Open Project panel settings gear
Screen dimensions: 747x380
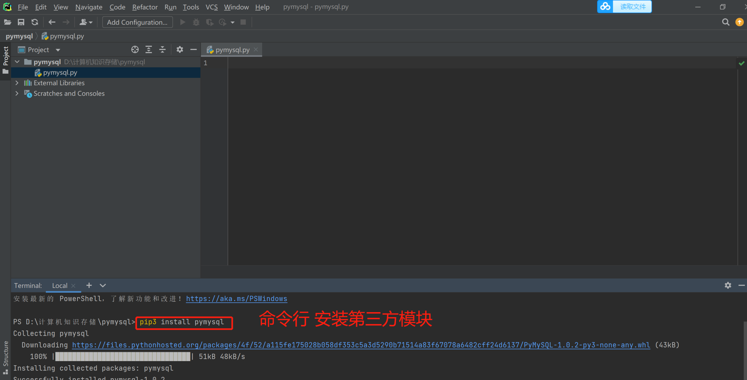[179, 50]
